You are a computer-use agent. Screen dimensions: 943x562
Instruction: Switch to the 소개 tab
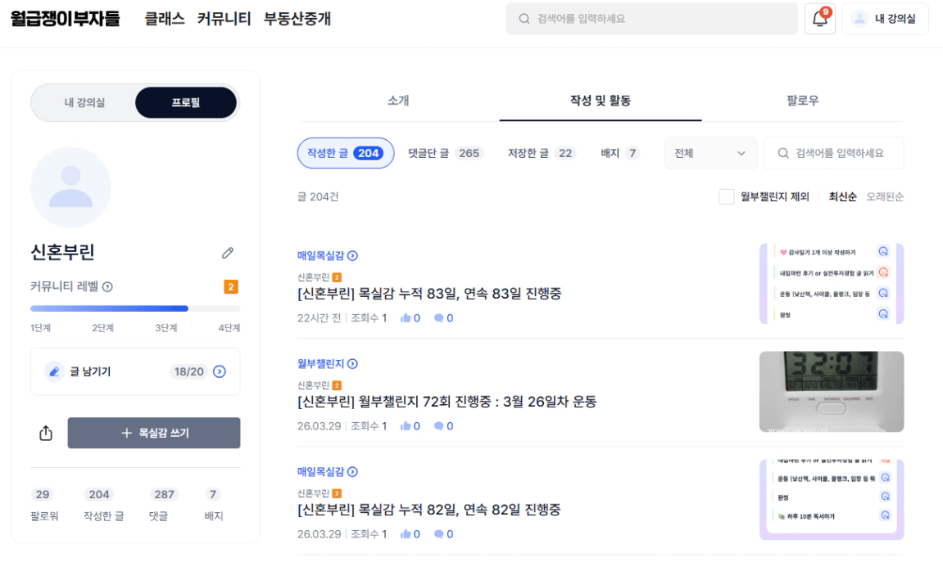pyautogui.click(x=398, y=101)
